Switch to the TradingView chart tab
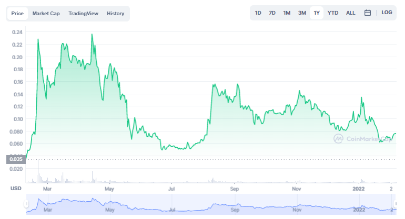Screen dimensions: 405x219 (83, 14)
